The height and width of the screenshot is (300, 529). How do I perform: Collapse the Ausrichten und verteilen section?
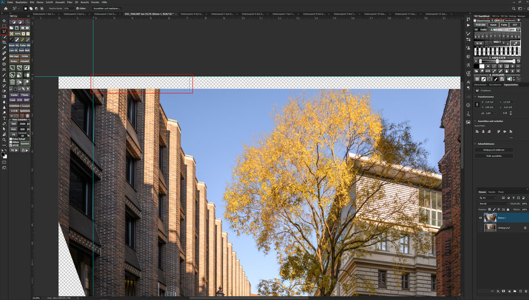pyautogui.click(x=475, y=121)
